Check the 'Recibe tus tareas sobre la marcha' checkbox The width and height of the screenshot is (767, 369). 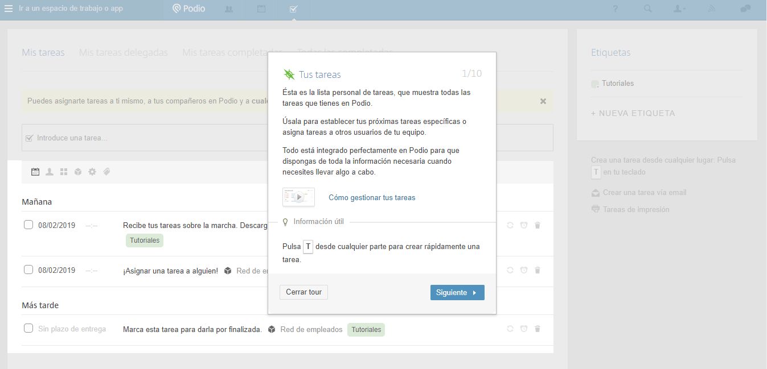28,225
